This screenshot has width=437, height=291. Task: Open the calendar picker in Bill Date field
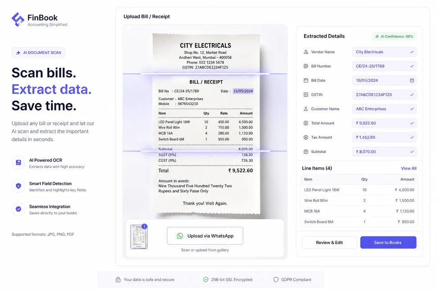412,80
